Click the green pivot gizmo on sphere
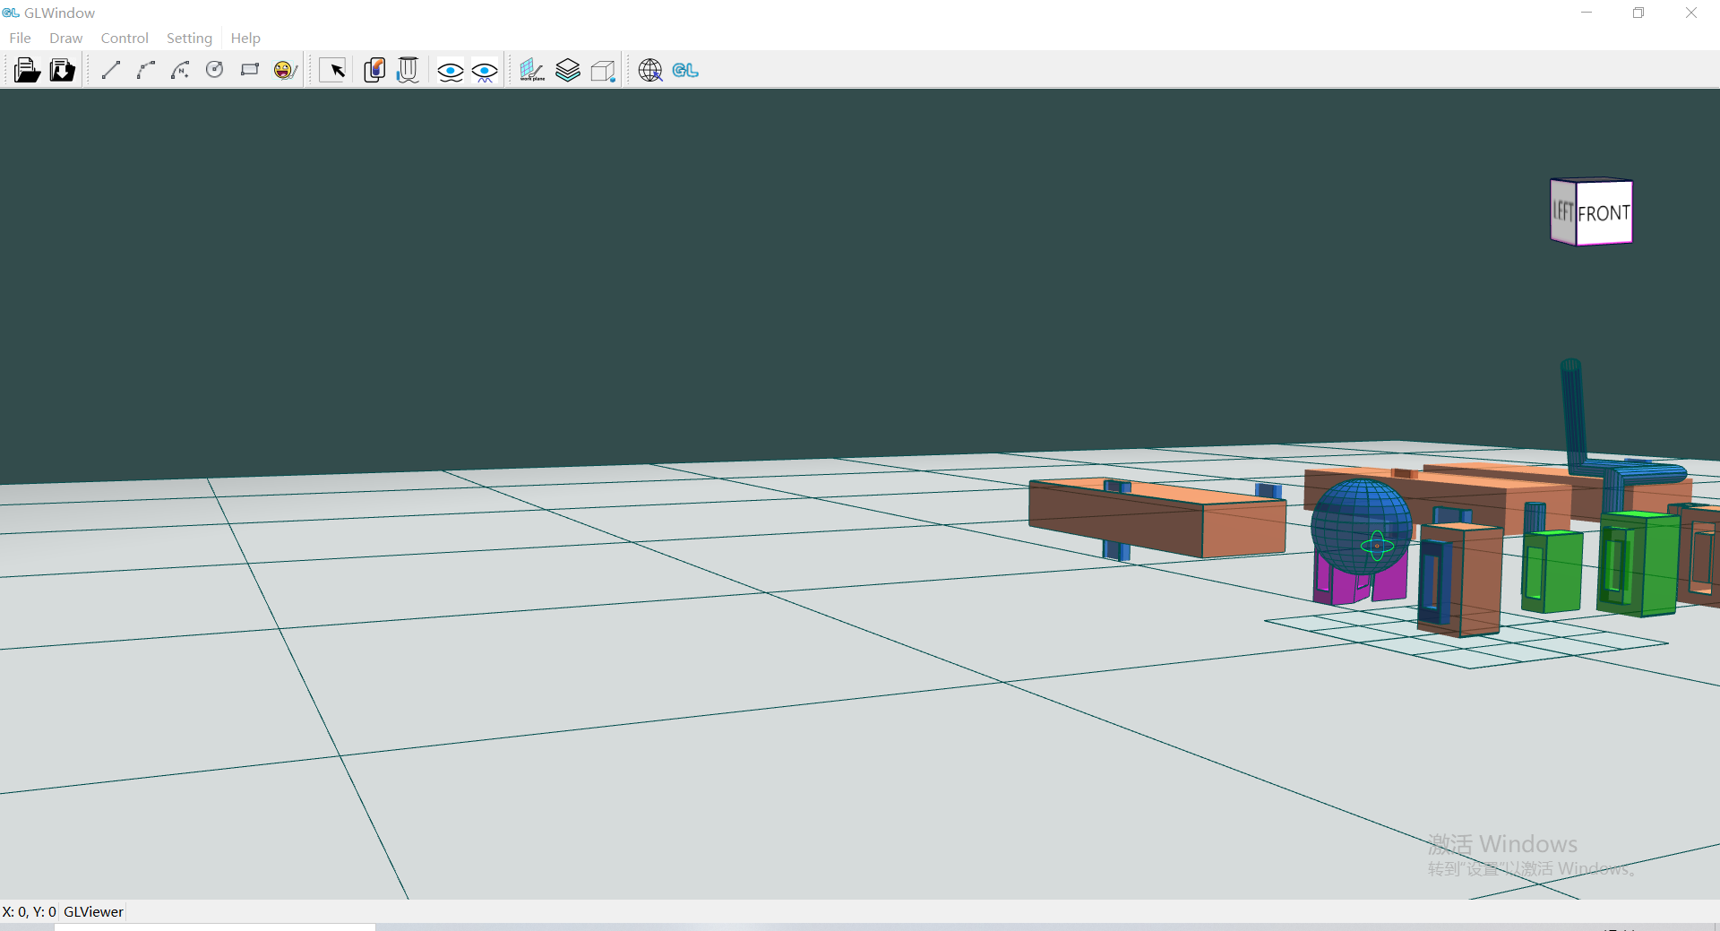The image size is (1720, 931). [x=1377, y=545]
